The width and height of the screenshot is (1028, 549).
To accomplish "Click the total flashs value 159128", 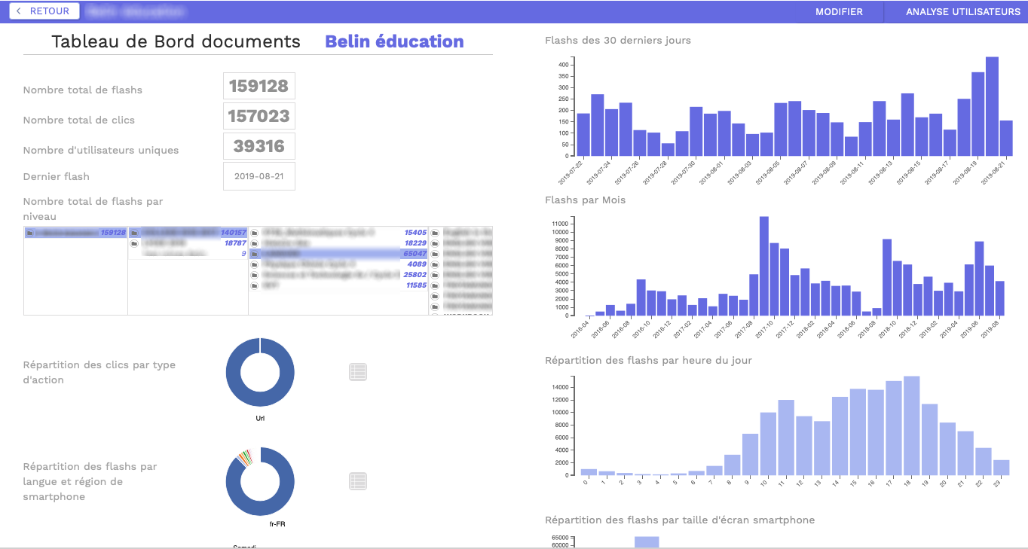I will coord(259,86).
